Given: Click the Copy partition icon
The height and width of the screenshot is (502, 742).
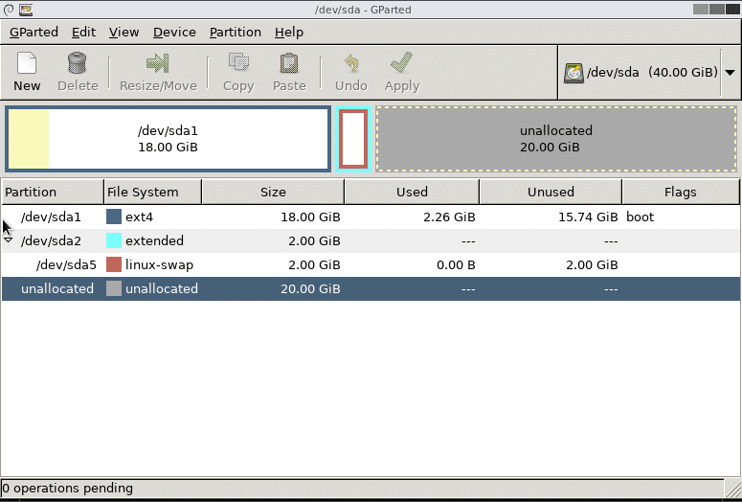Looking at the screenshot, I should pyautogui.click(x=238, y=64).
